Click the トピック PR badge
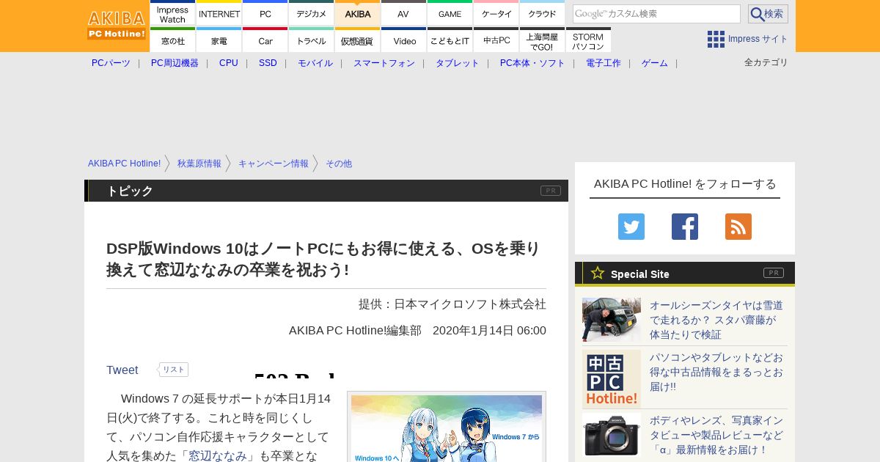The image size is (880, 462). (551, 191)
